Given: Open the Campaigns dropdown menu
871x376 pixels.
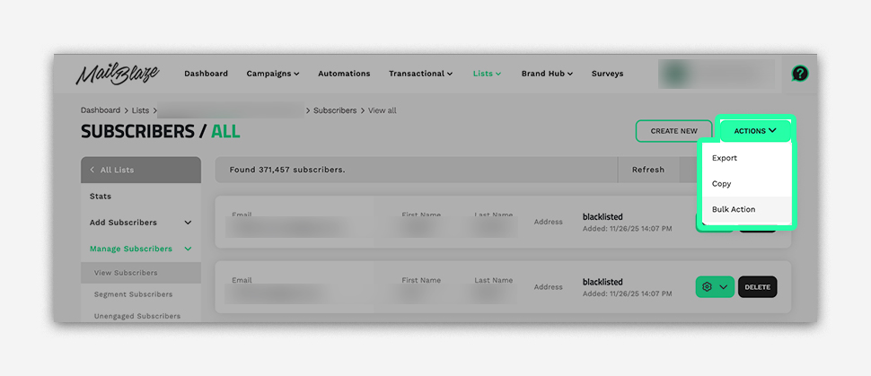Looking at the screenshot, I should (272, 74).
